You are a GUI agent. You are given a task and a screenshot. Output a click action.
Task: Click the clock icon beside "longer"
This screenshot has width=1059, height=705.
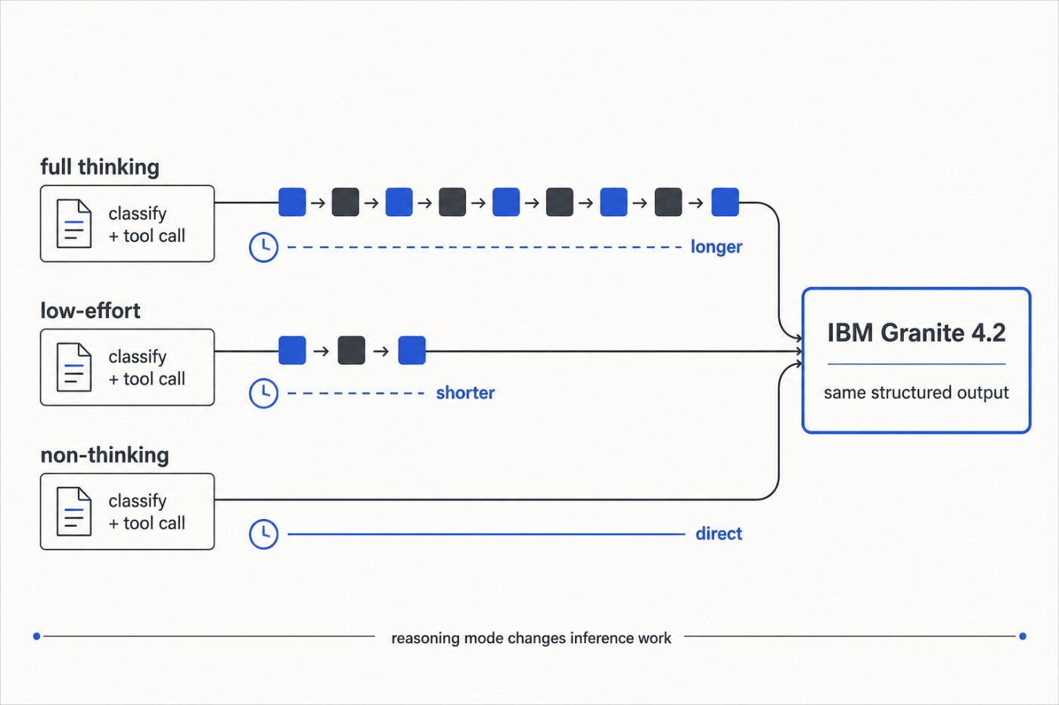pos(264,247)
